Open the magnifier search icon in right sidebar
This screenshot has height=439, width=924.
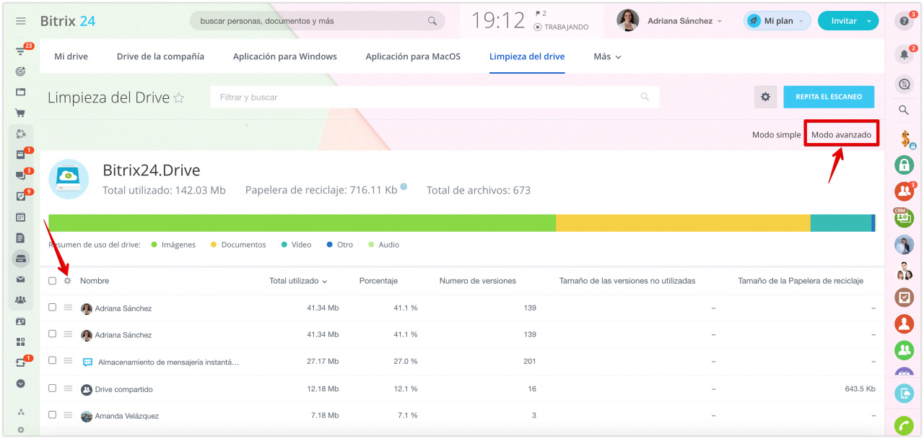tap(904, 110)
